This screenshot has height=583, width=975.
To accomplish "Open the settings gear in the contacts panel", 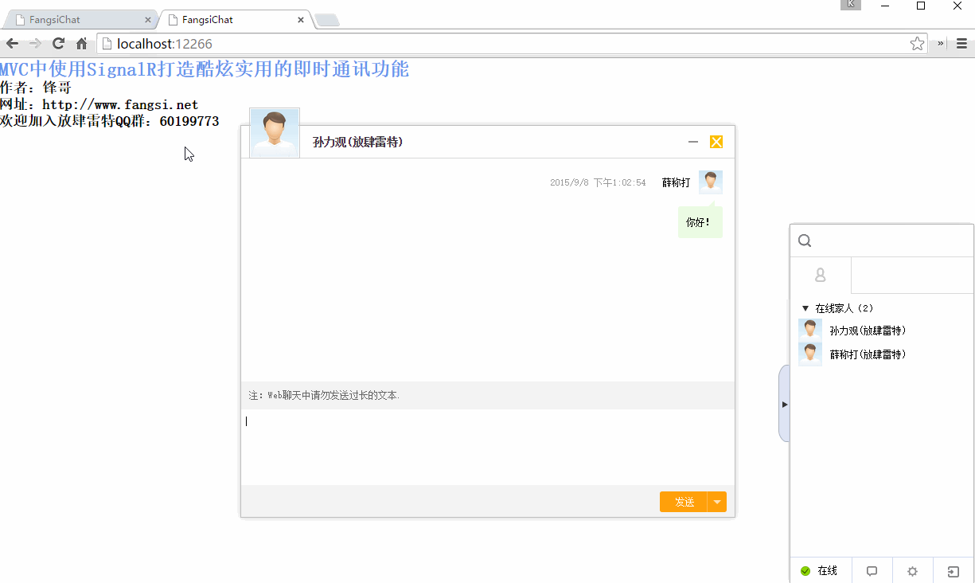I will [x=911, y=570].
